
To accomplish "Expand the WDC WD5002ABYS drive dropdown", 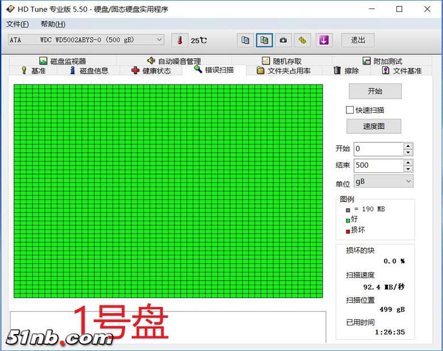I will click(159, 40).
